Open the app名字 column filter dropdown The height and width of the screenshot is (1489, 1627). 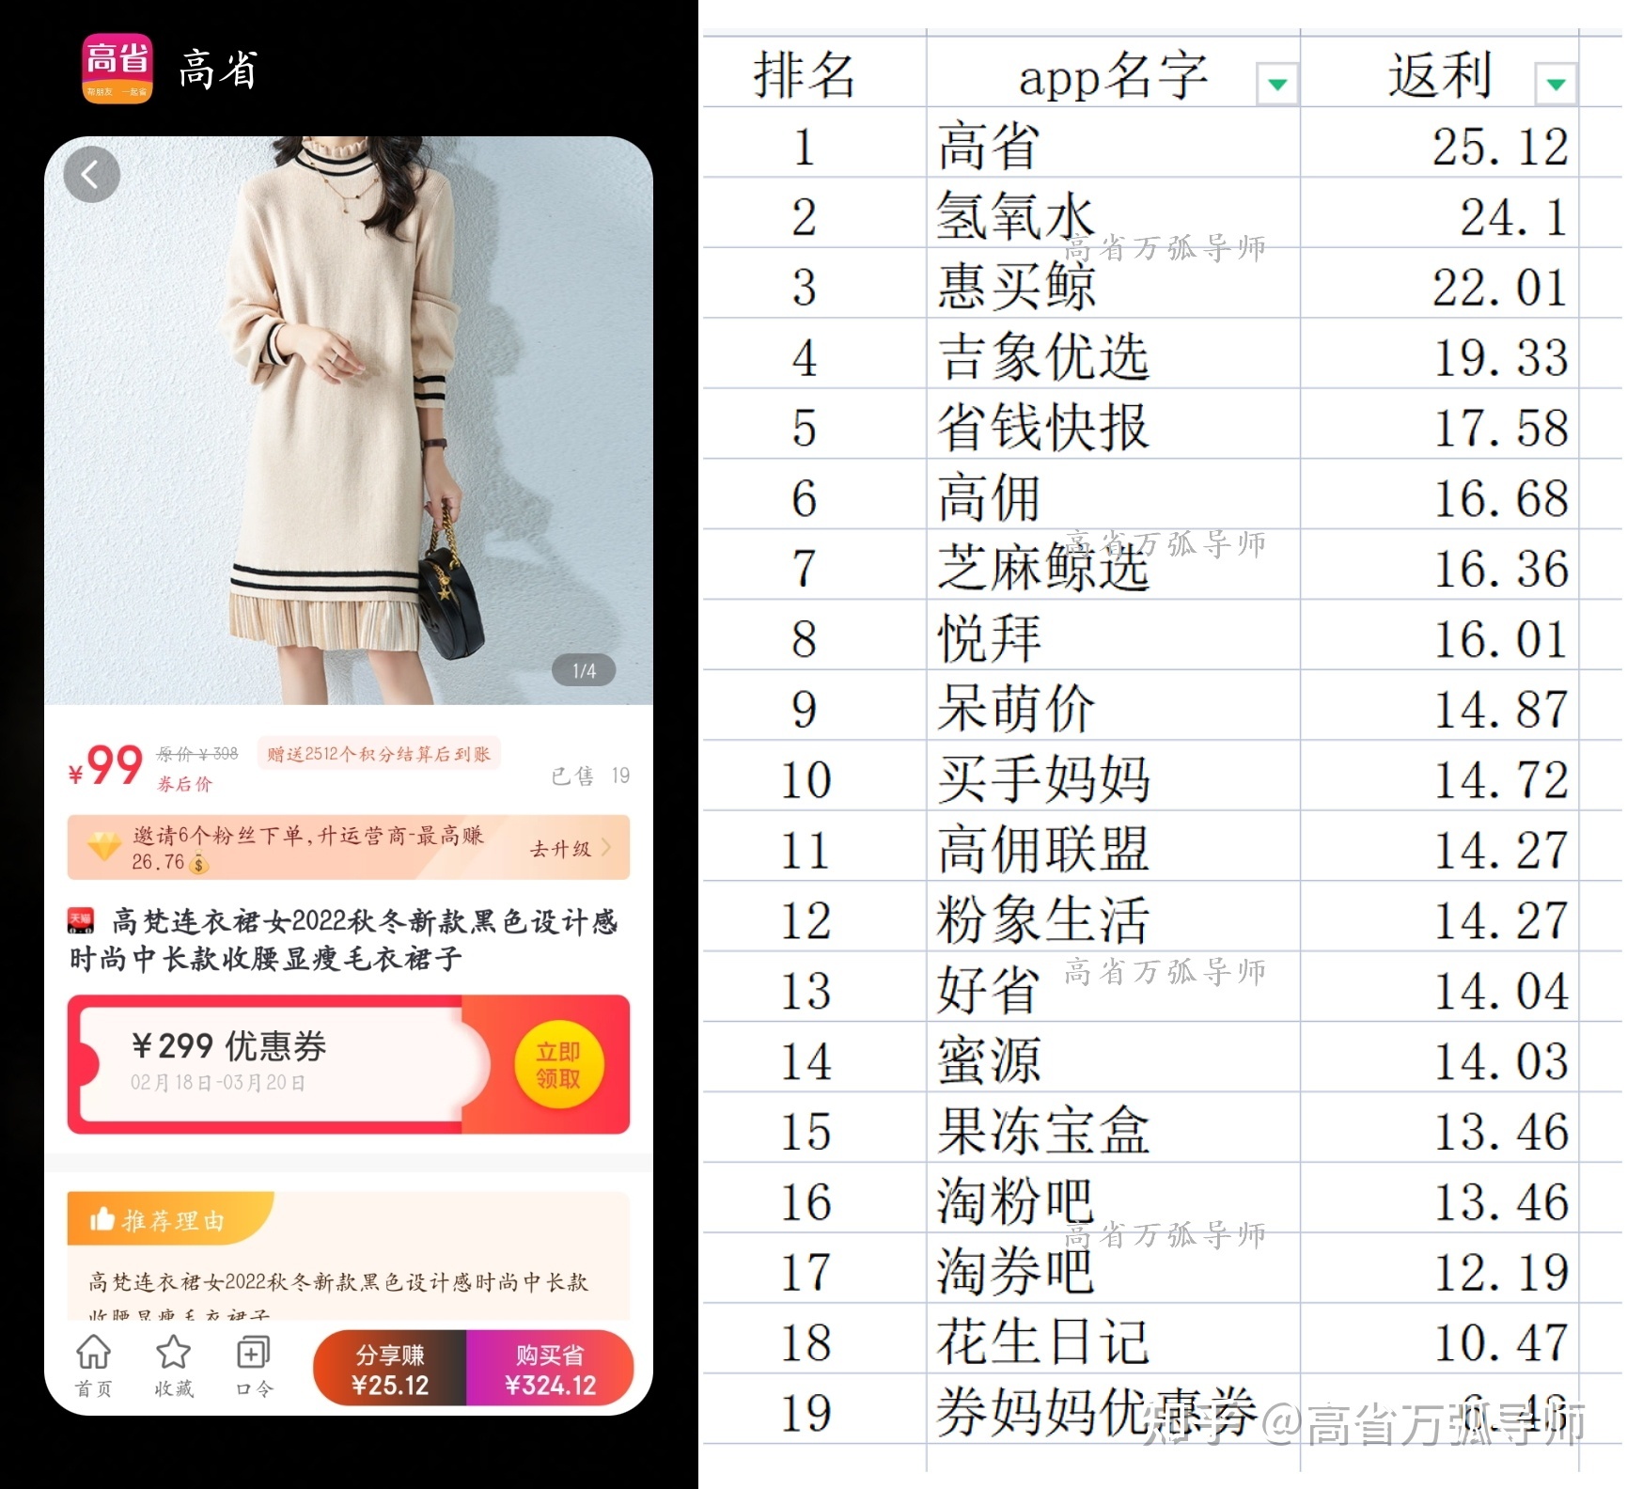1276,84
